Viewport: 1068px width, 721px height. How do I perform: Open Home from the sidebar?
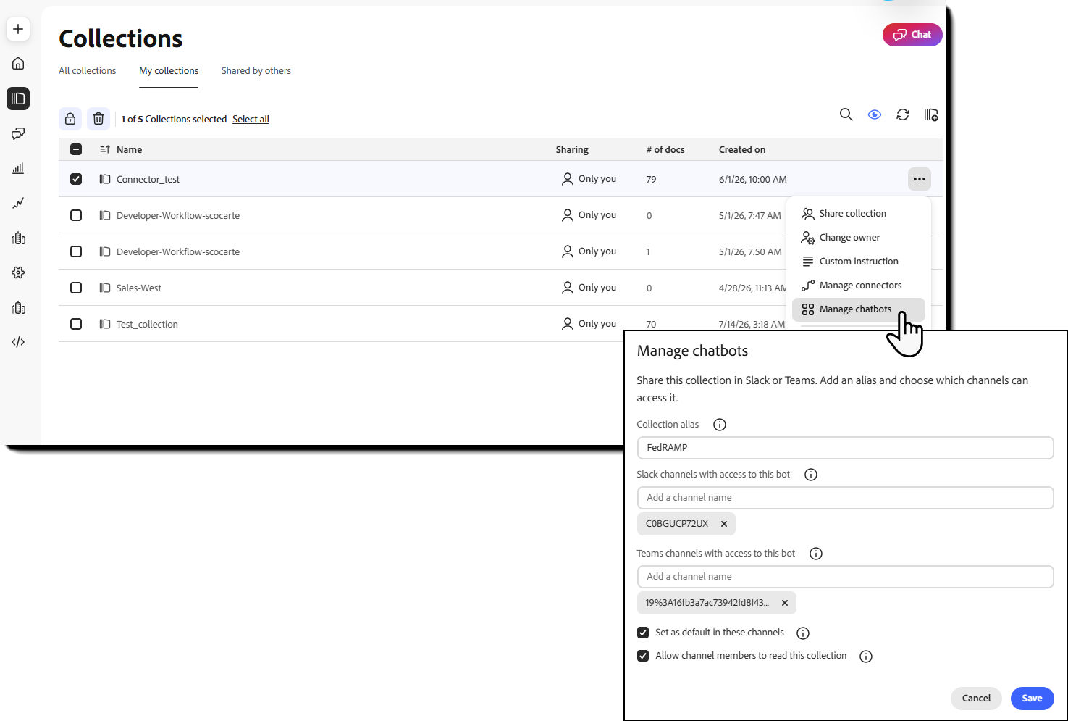[x=18, y=64]
